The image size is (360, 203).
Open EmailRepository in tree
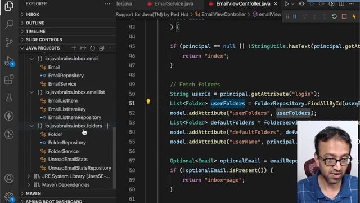(x=66, y=76)
